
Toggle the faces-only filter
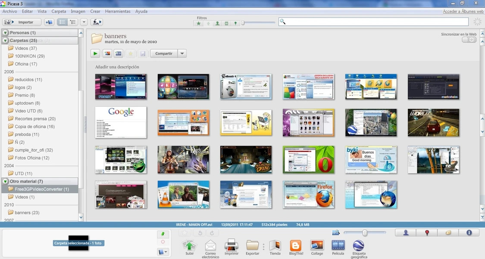(217, 23)
